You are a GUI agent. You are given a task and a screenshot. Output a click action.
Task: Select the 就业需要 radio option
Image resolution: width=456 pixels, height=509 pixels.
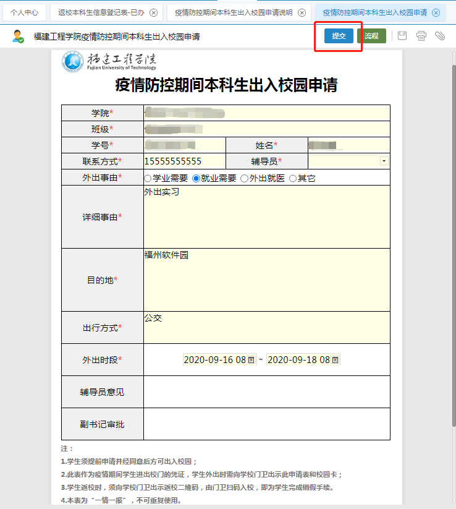pos(196,178)
